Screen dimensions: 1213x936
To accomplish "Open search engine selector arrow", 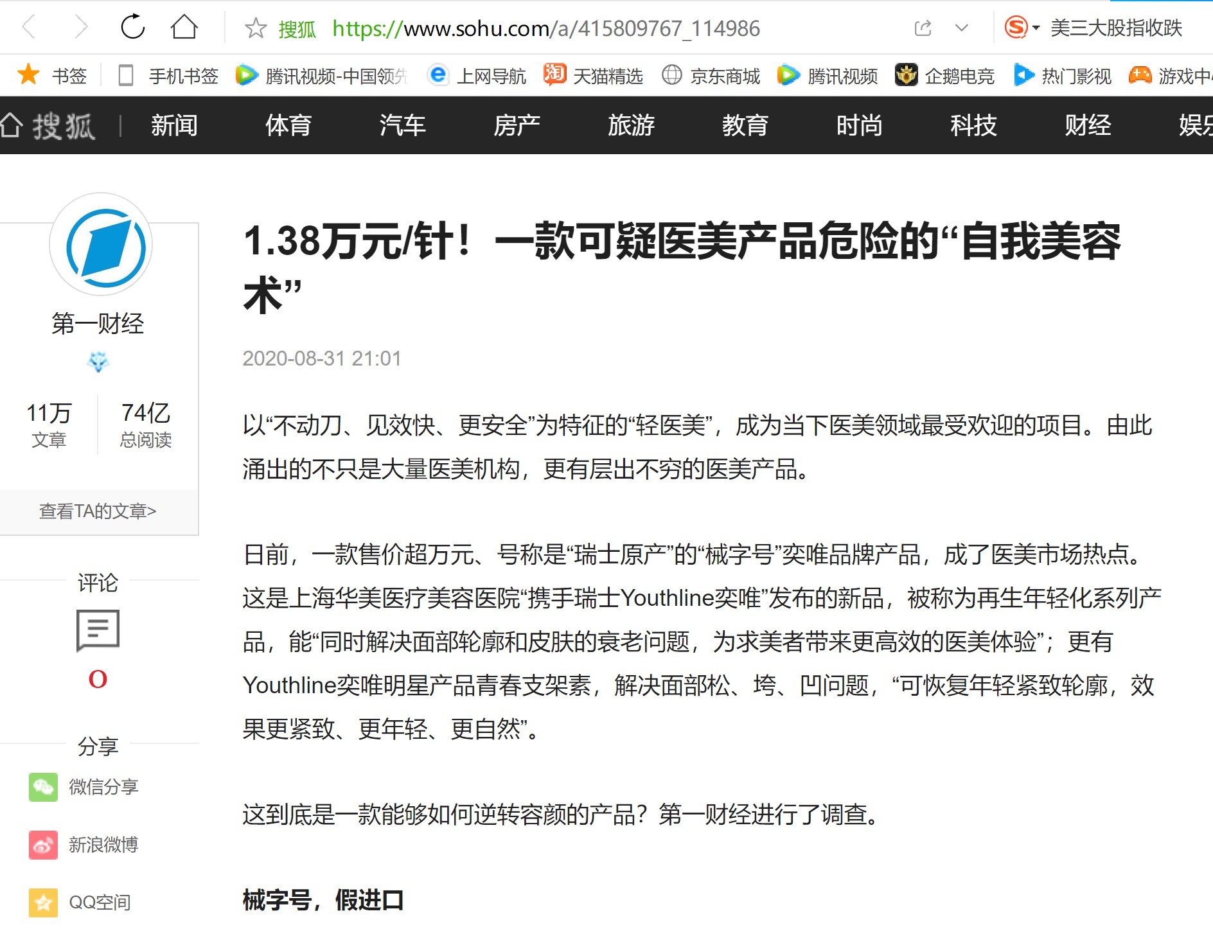I will pos(1036,28).
